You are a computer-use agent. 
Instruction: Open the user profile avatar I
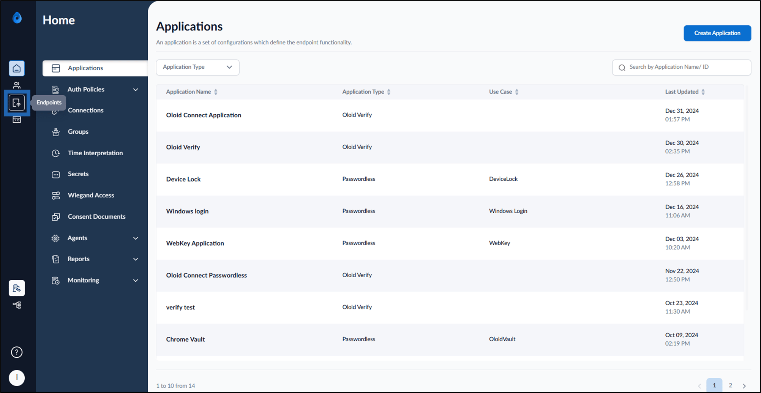coord(17,378)
